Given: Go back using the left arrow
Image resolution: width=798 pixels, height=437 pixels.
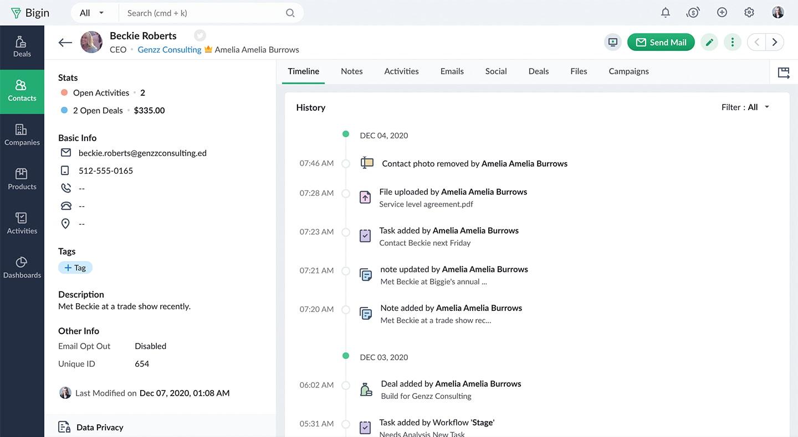Looking at the screenshot, I should coord(65,43).
